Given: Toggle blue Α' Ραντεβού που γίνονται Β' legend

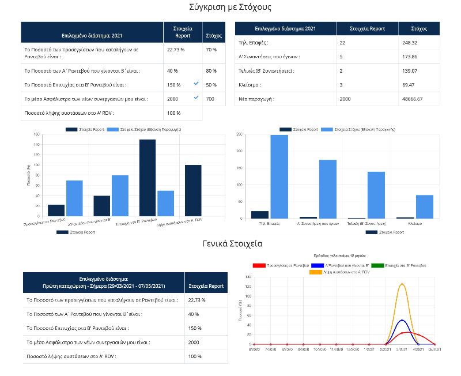Looking at the screenshot, I should click(340, 265).
